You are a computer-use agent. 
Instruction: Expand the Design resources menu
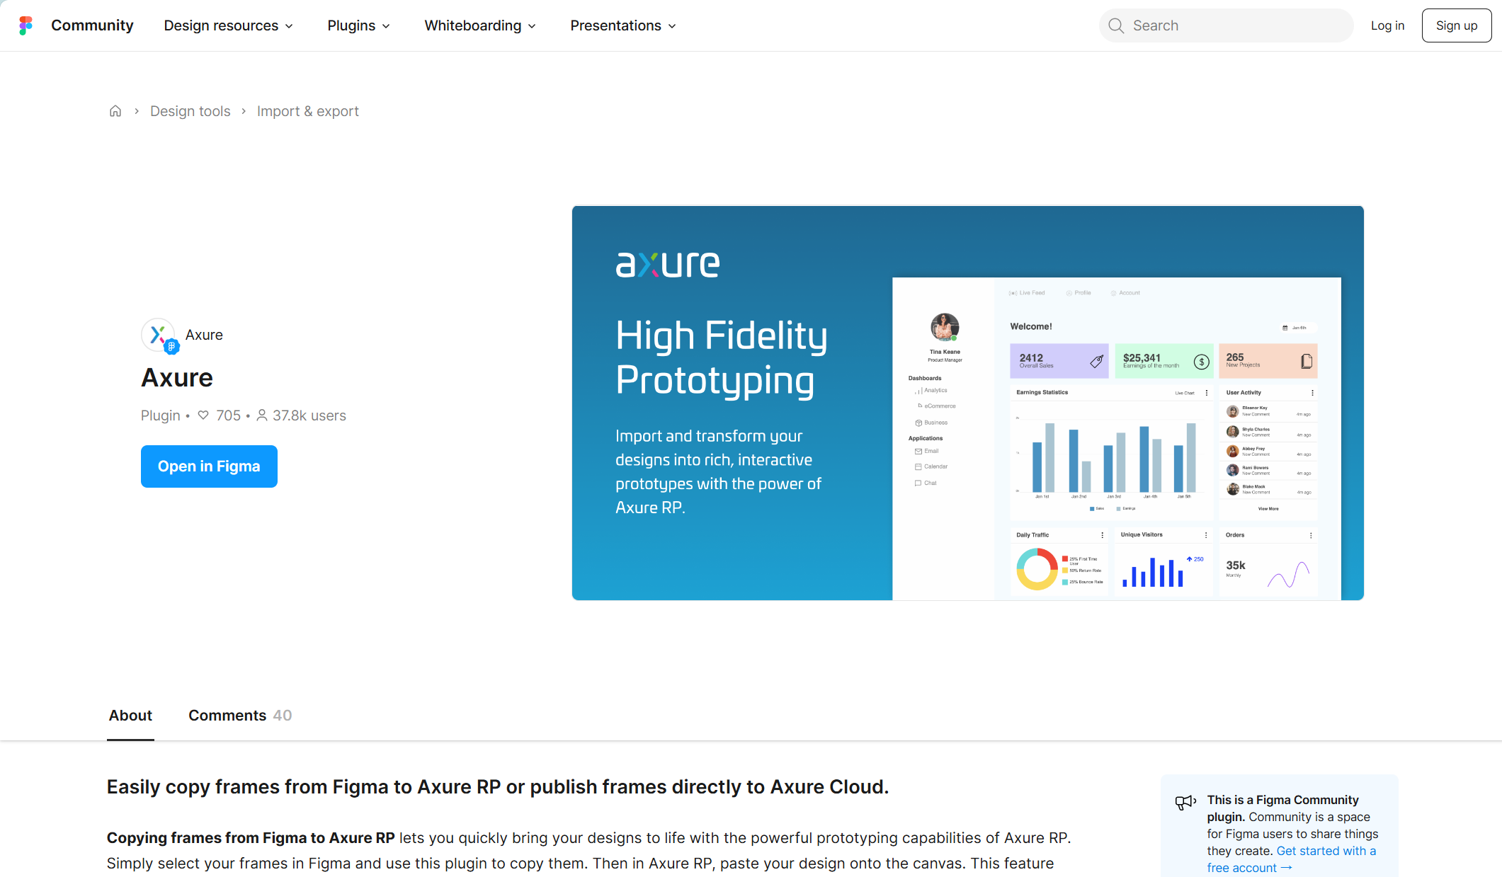(228, 25)
